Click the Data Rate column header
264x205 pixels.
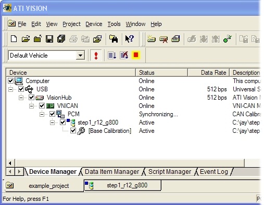[209, 73]
